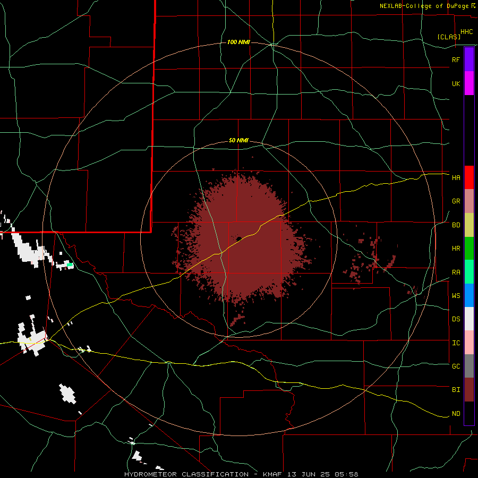This screenshot has height=478, width=478.
Task: Click the HR green legend swatch
Action: 469,249
